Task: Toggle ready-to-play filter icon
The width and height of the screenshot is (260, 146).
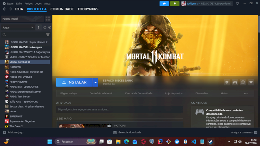Action: pyautogui.click(x=50, y=28)
